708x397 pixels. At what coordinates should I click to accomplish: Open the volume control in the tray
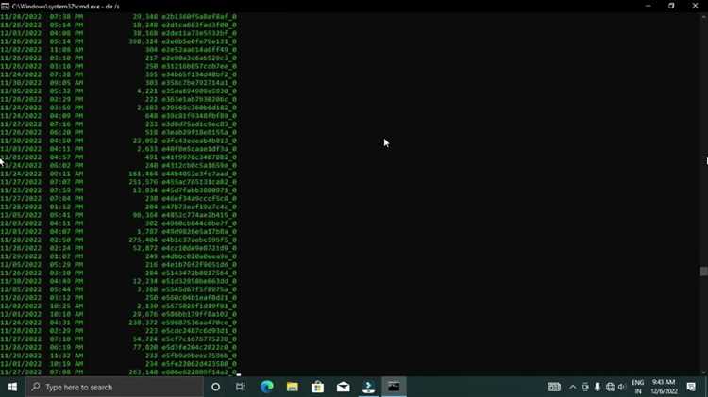622,387
